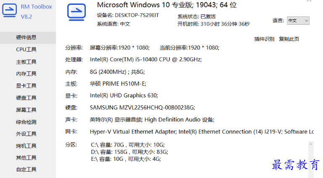Viewport: 323px width, 178px height.
Task: Click the partition list scrollbar up arrow
Action: point(311,144)
